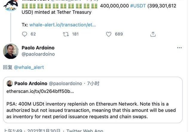
Task: Open quoted tweet about 400M USDt replenish
Action: [93, 100]
